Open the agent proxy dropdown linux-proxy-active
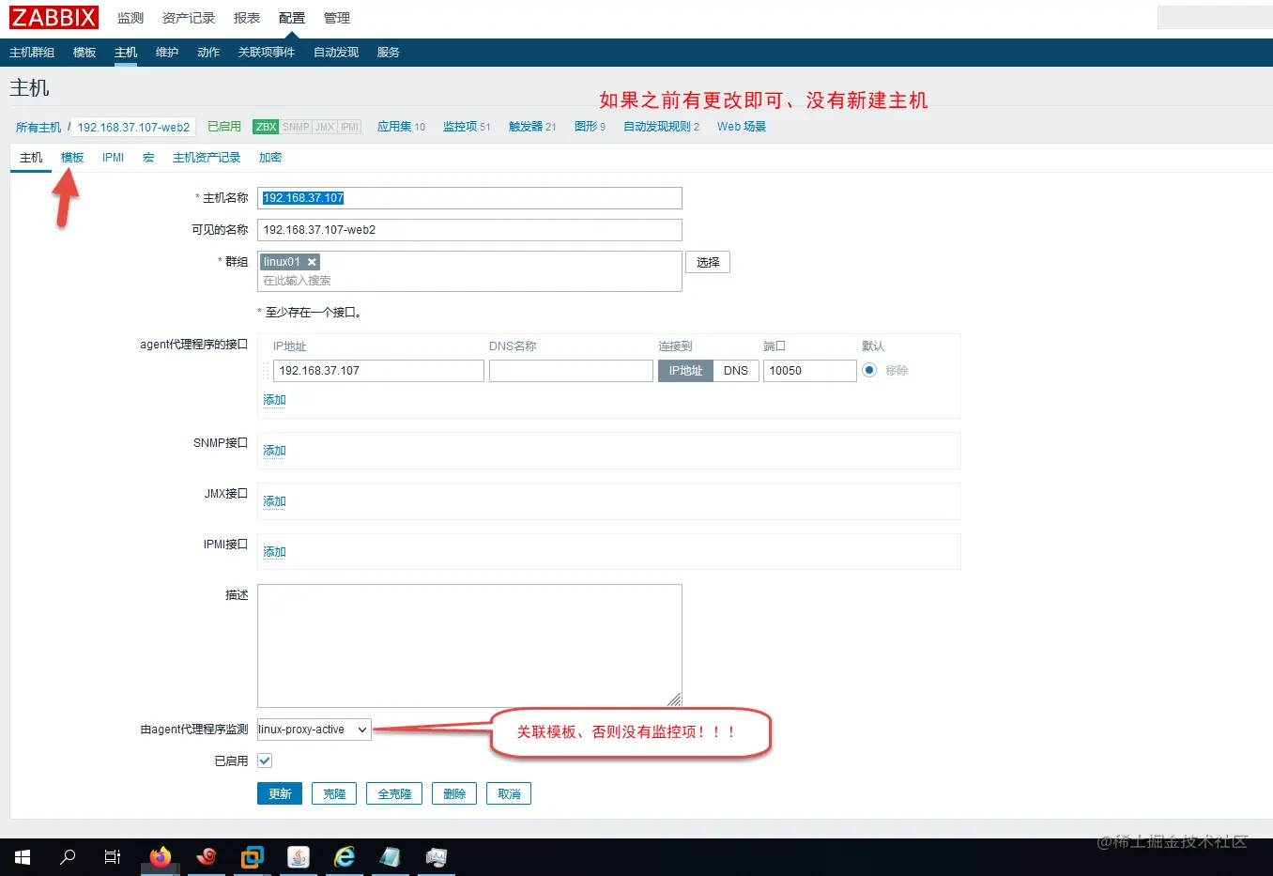 (x=313, y=730)
